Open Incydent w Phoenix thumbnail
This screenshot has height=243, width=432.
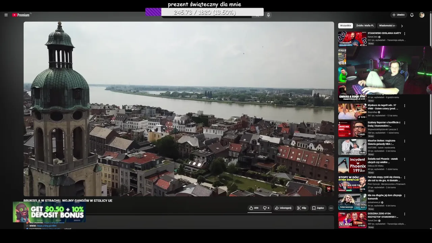click(352, 165)
